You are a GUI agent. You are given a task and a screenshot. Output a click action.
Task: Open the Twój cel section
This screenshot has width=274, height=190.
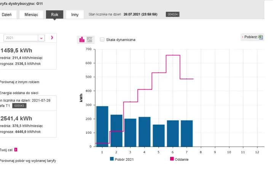pos(6,150)
